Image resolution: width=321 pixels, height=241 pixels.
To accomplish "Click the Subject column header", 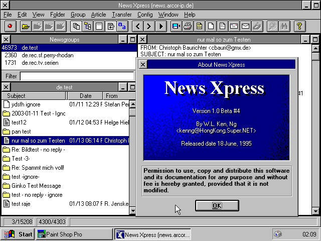I will click(x=34, y=96).
